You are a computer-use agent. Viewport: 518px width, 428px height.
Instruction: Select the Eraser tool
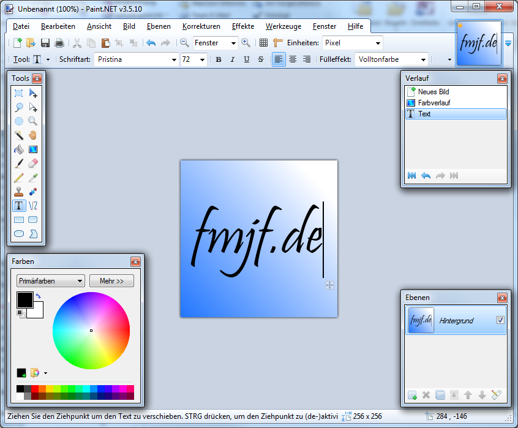click(33, 163)
